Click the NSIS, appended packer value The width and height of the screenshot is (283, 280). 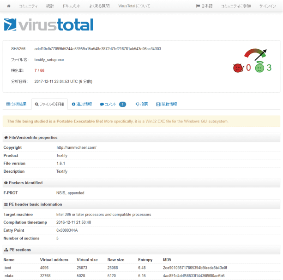(70, 193)
